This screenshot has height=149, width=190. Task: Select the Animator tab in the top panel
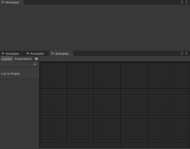(12, 2)
